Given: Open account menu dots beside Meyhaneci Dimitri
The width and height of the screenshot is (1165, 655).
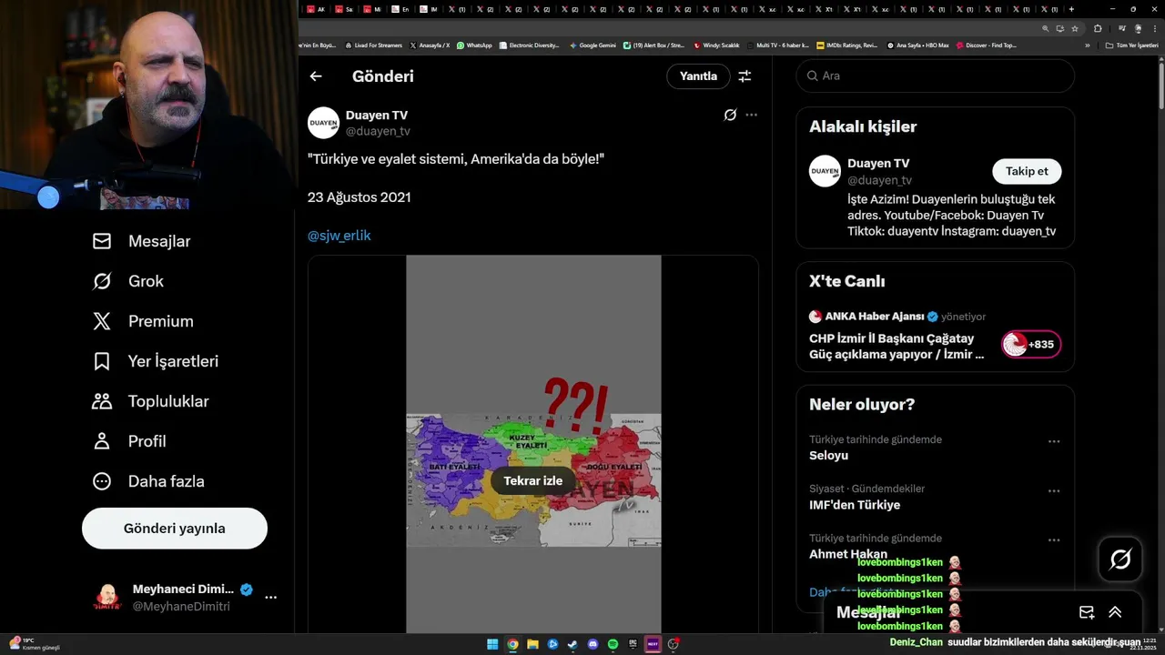Looking at the screenshot, I should coord(270,598).
